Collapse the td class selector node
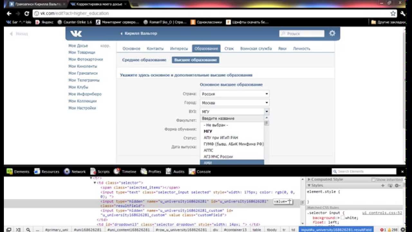The height and width of the screenshot is (232, 412). (x=95, y=183)
